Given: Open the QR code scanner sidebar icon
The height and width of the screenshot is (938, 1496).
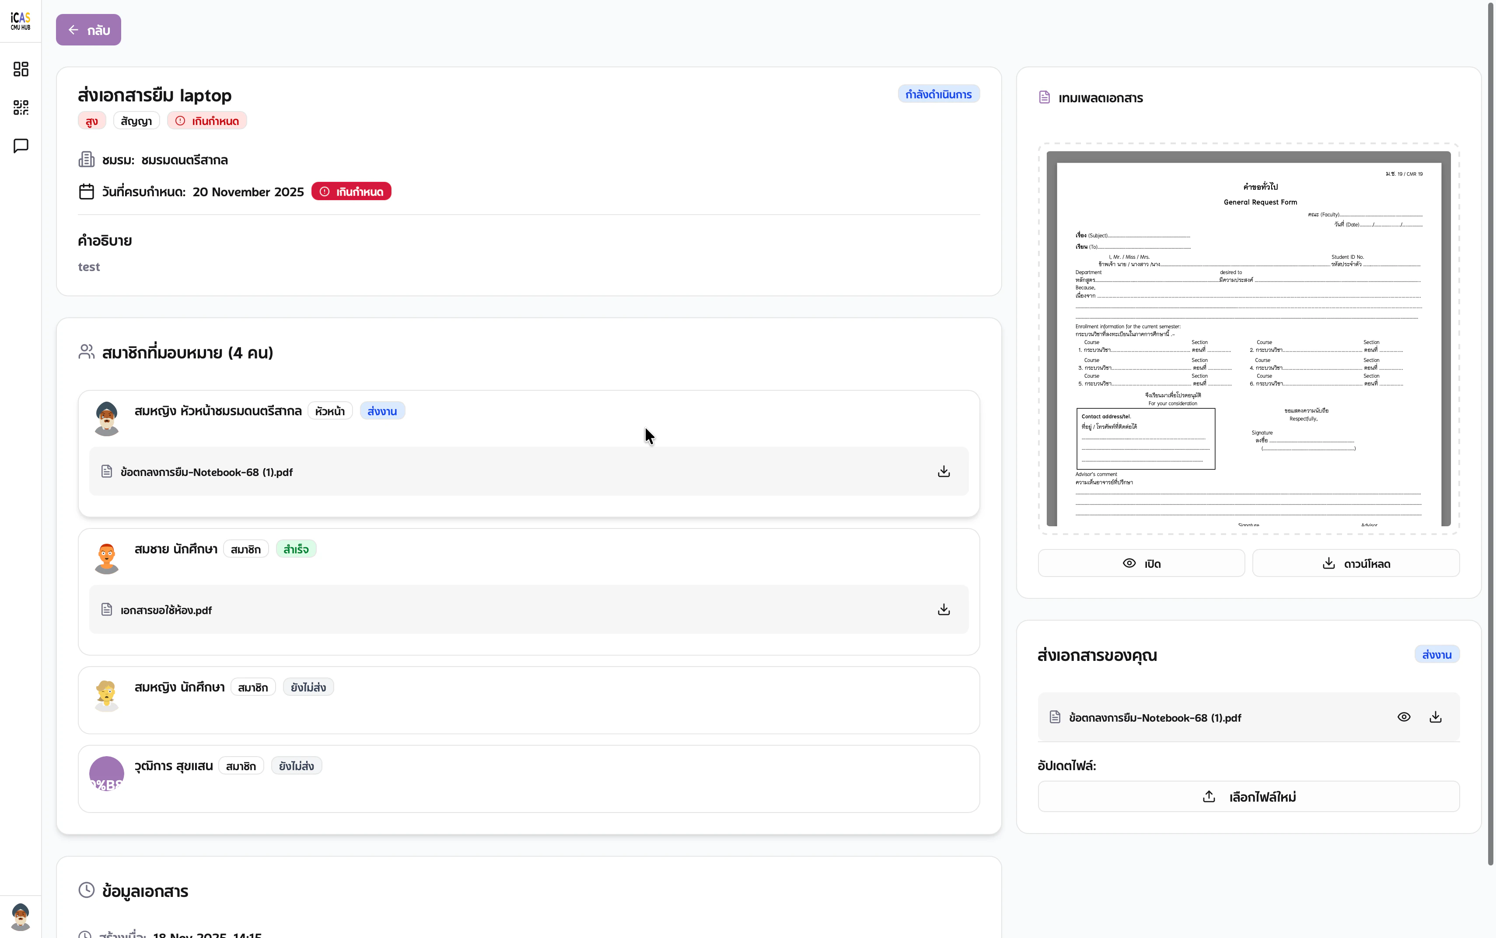Looking at the screenshot, I should click(21, 108).
